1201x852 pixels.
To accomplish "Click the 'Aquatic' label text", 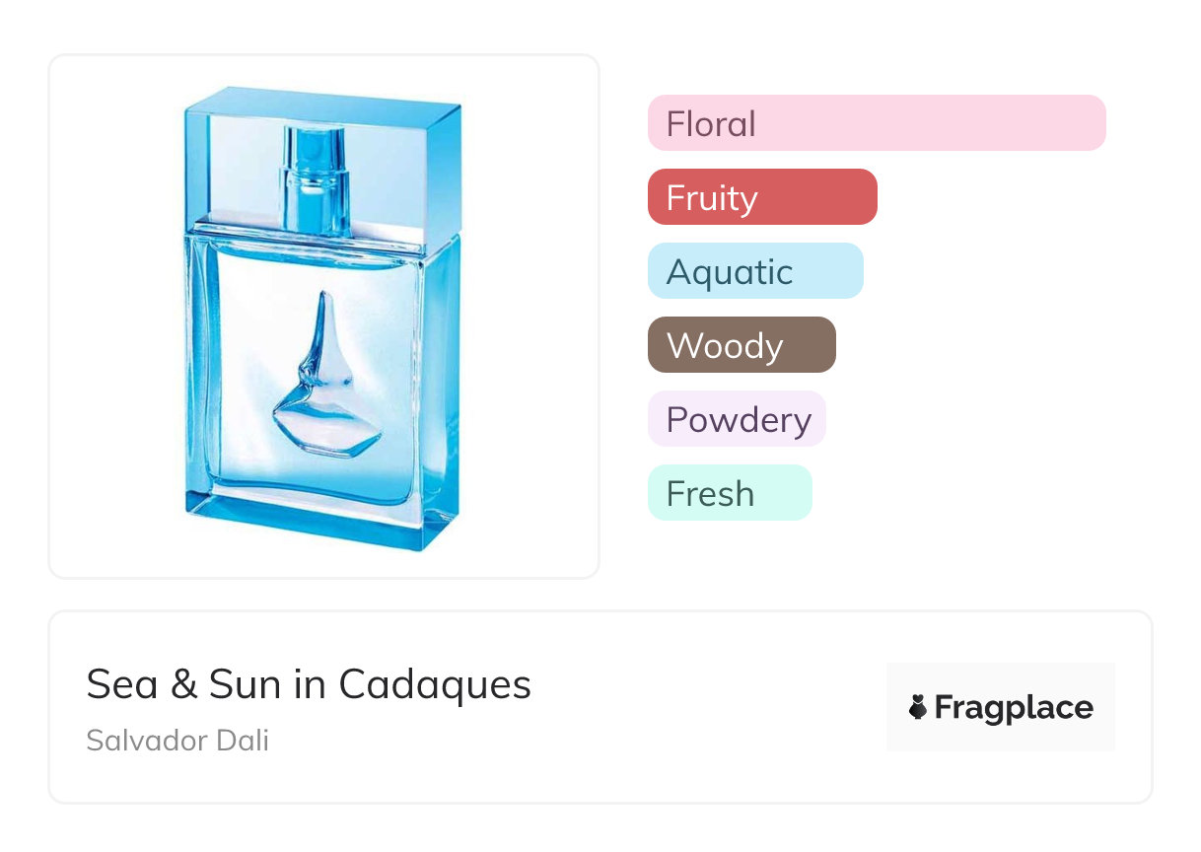I will click(x=730, y=272).
